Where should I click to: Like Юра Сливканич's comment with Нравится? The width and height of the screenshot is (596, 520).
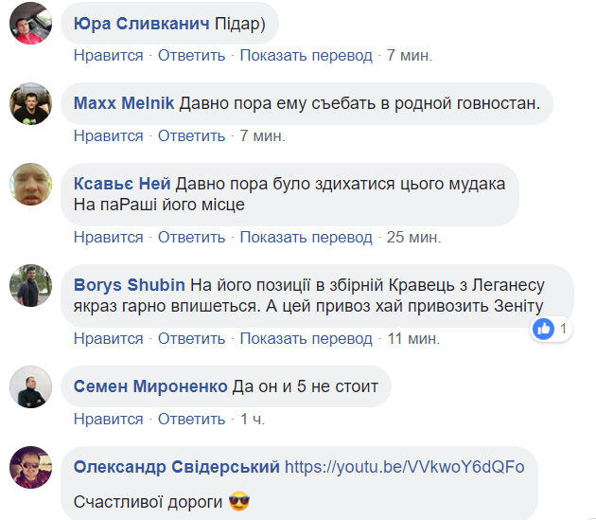[x=108, y=55]
